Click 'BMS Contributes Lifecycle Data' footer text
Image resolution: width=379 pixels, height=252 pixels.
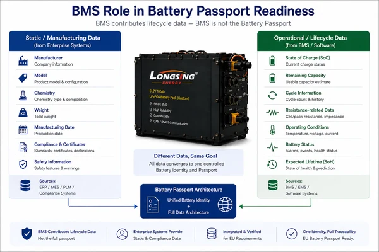67,232
